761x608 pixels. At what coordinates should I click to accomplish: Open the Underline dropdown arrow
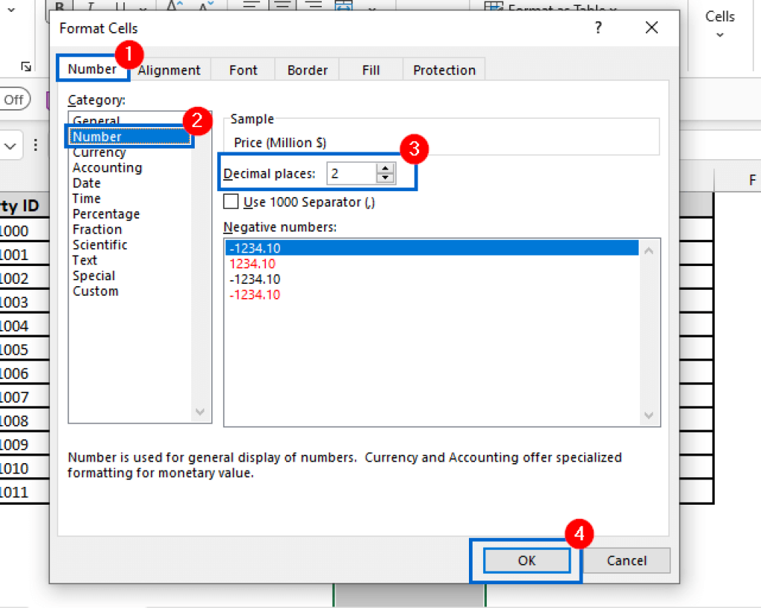click(x=143, y=7)
